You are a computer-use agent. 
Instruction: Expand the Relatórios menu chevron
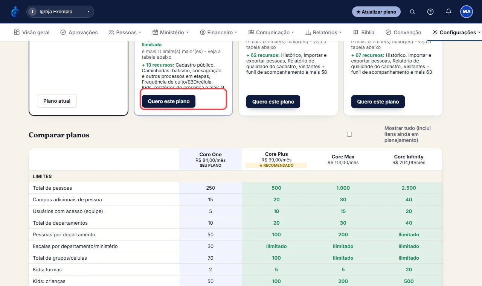340,32
